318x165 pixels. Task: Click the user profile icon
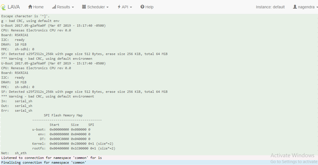click(295, 7)
